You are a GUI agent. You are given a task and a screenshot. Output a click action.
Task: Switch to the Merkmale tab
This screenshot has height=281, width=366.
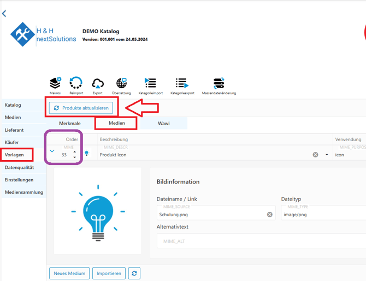pyautogui.click(x=70, y=124)
